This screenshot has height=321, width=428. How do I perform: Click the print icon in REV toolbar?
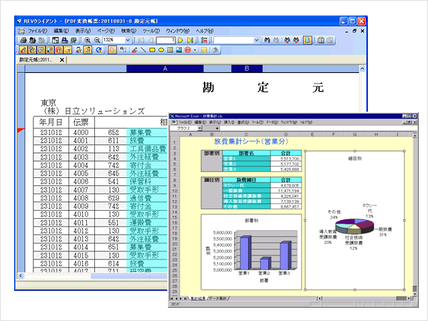[x=24, y=40]
